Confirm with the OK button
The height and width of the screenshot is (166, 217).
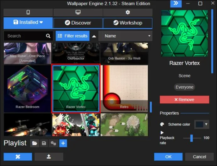click(168, 157)
